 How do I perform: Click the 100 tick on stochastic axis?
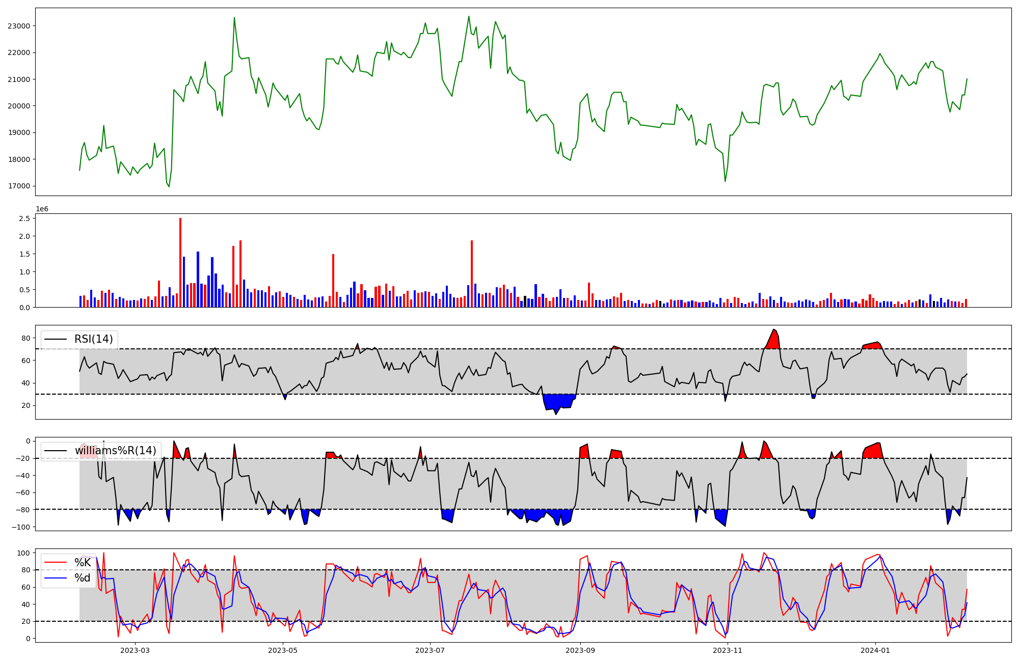24,553
